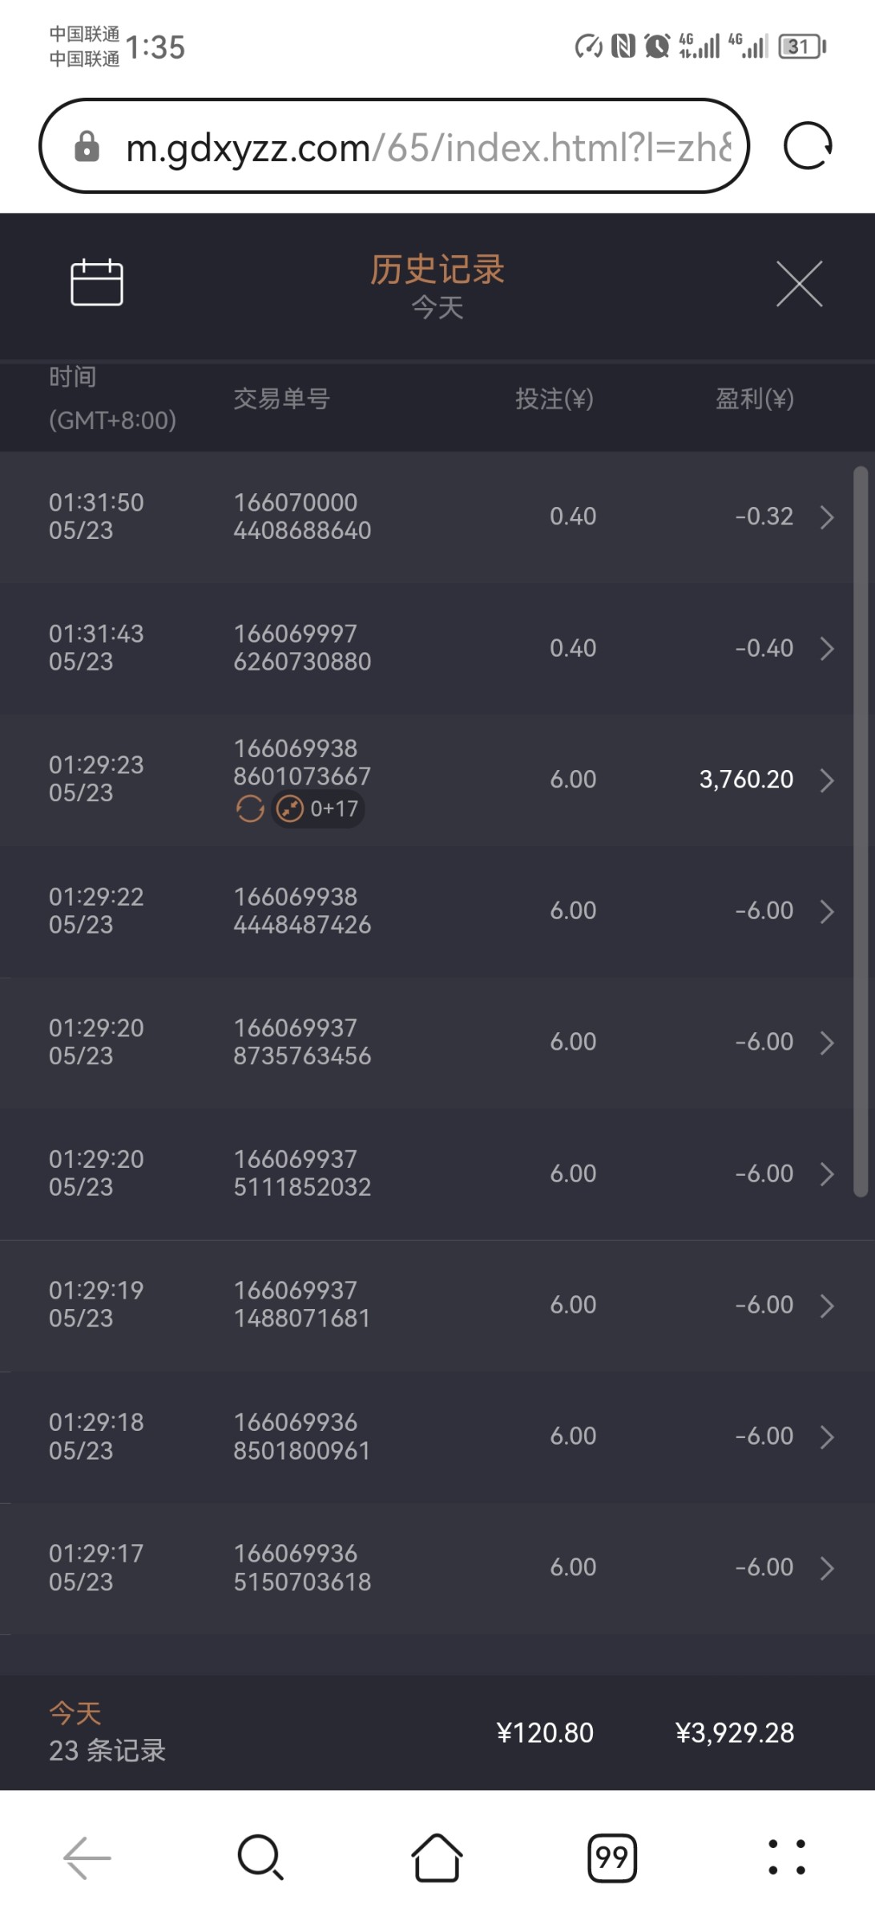Tap the replay circular-arrow icon
Viewport: 875px width, 1925px height.
coord(250,808)
